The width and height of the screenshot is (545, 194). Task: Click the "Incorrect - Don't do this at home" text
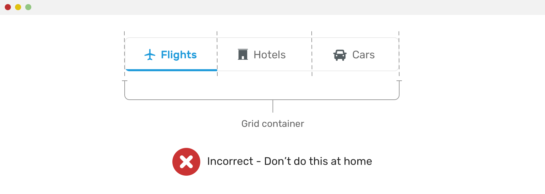tap(290, 161)
